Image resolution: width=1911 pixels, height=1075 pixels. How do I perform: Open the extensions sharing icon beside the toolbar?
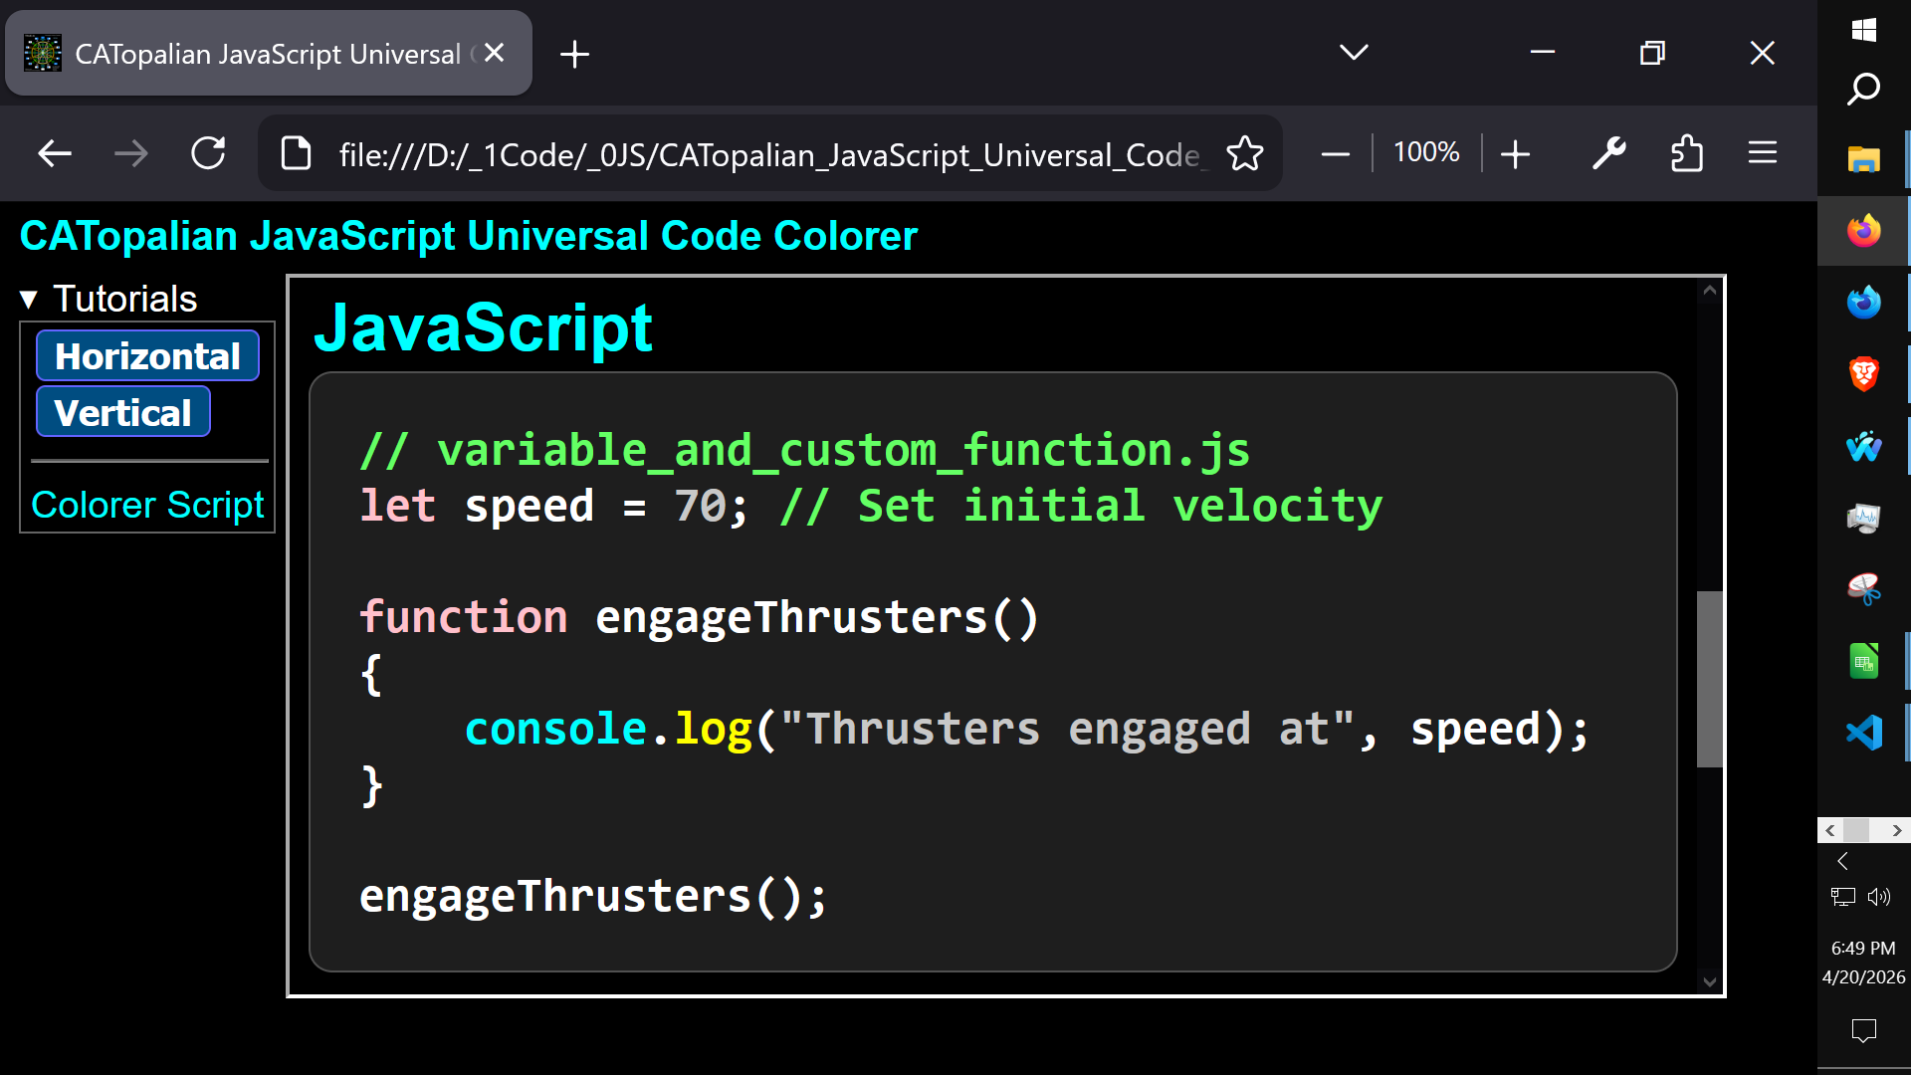point(1688,153)
